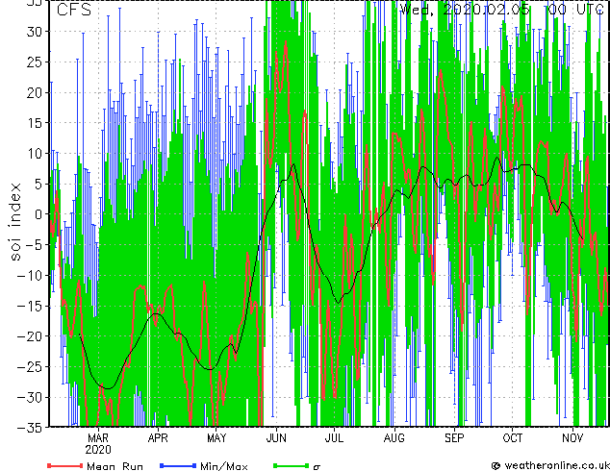Screen dimensions: 610x471
Task: Click the 2020 year label under MAR
Action: point(98,450)
